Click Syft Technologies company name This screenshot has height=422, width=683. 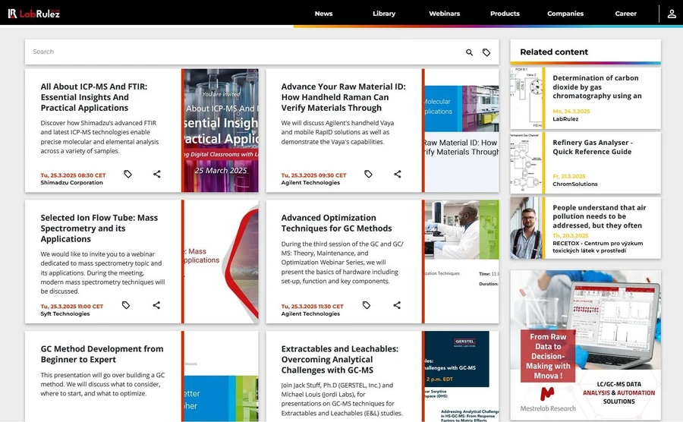[x=65, y=314]
